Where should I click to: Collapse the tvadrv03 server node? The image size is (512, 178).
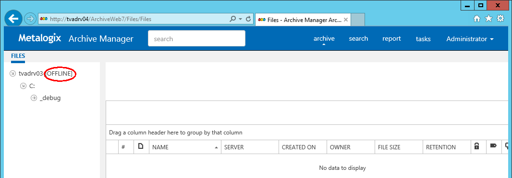(13, 74)
